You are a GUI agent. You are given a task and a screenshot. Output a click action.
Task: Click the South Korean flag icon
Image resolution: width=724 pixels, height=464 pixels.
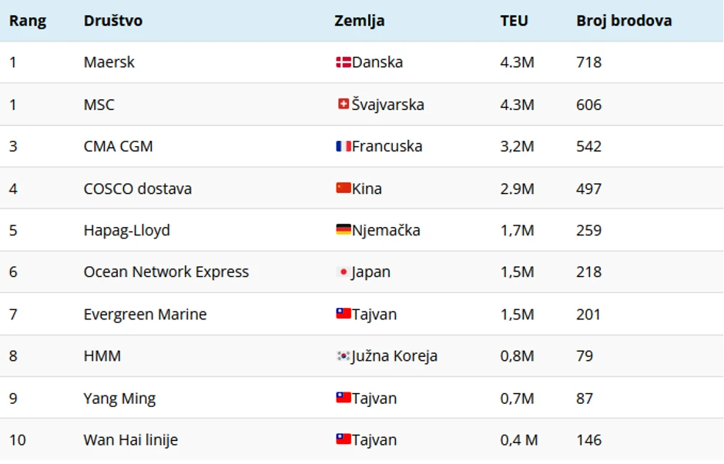344,356
